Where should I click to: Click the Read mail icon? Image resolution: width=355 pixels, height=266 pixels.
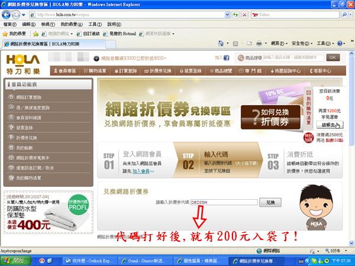[249, 43]
